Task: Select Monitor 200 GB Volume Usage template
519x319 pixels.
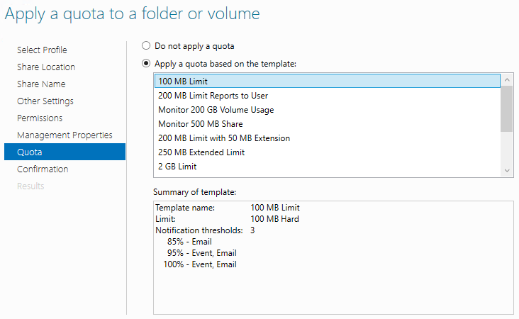Action: point(216,110)
